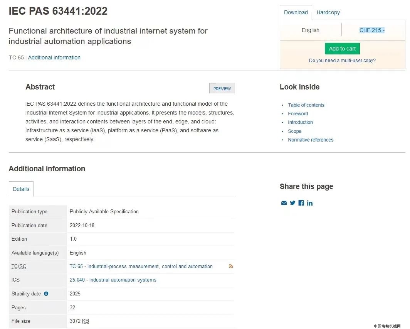Switch to the Hardcopy tab
This screenshot has width=410, height=329.
pos(328,12)
